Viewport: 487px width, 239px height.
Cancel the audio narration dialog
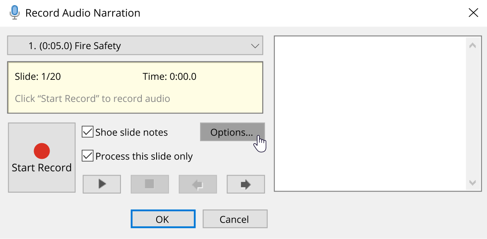tap(234, 219)
